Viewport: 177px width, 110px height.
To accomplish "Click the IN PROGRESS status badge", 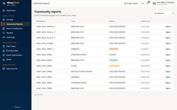I will pos(114,66).
